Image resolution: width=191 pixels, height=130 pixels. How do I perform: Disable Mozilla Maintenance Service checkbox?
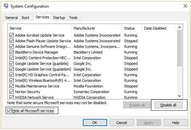(x=11, y=86)
